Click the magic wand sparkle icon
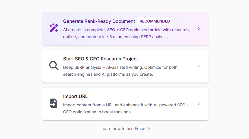Viewport: 249px width, 139px height. tap(54, 28)
